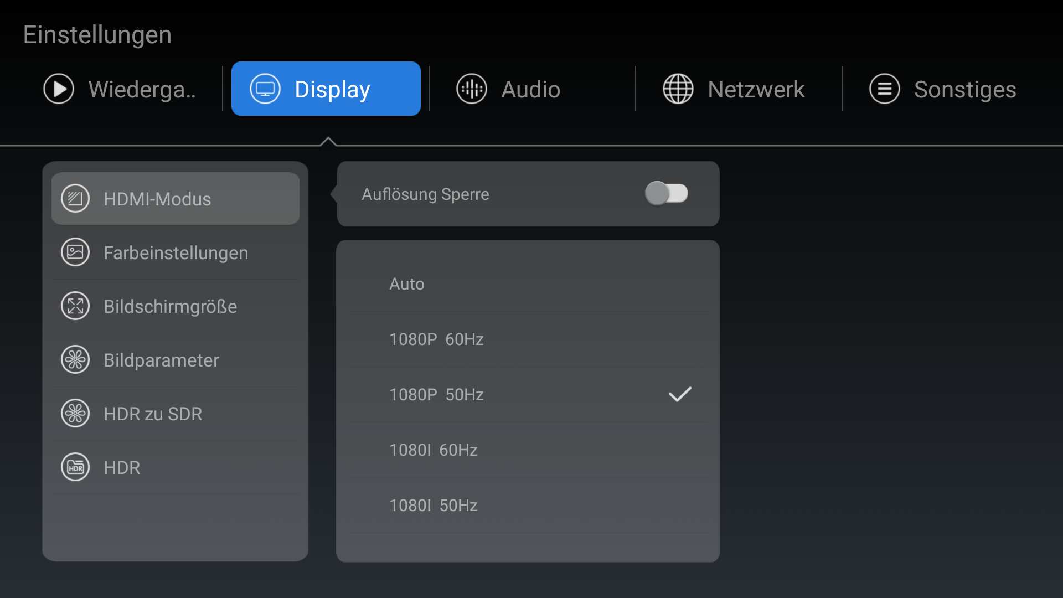Switch to the Audio tab

[530, 90]
